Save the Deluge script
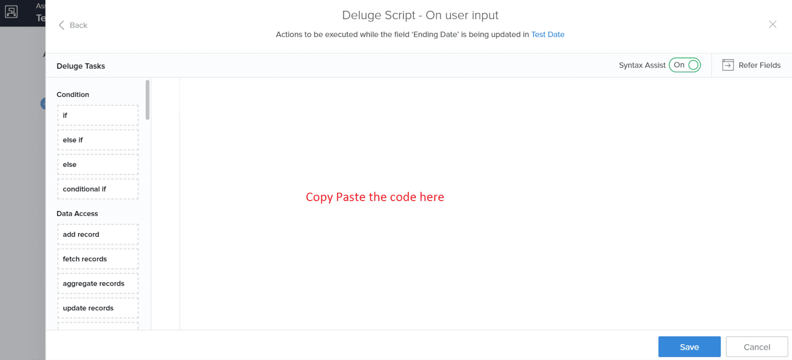This screenshot has height=360, width=792. [x=689, y=347]
